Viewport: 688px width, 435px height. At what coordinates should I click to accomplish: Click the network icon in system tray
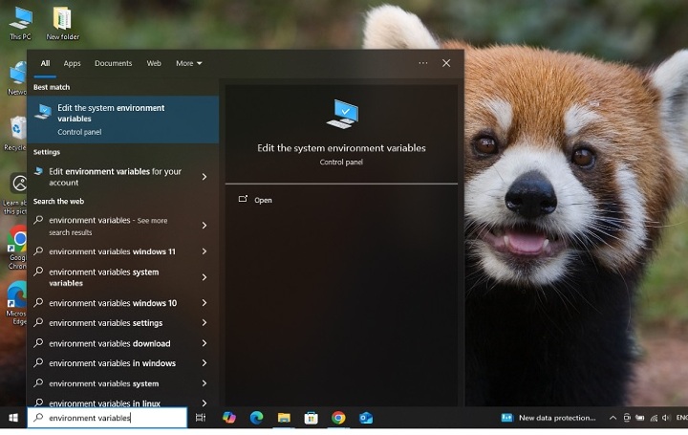tap(654, 418)
